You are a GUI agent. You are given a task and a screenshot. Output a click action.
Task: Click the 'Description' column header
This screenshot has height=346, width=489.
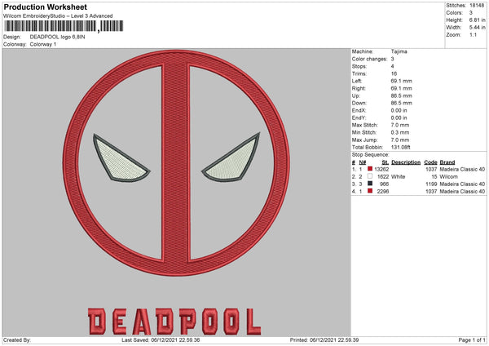[406, 162]
